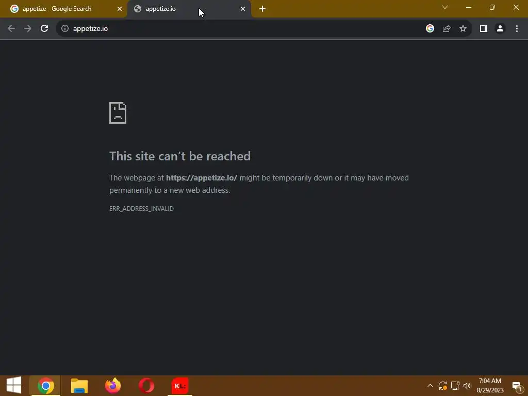528x396 pixels.
Task: Expand the tab search dropdown chevron
Action: click(x=445, y=7)
